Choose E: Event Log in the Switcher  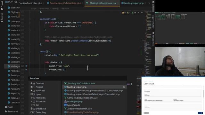38,112
